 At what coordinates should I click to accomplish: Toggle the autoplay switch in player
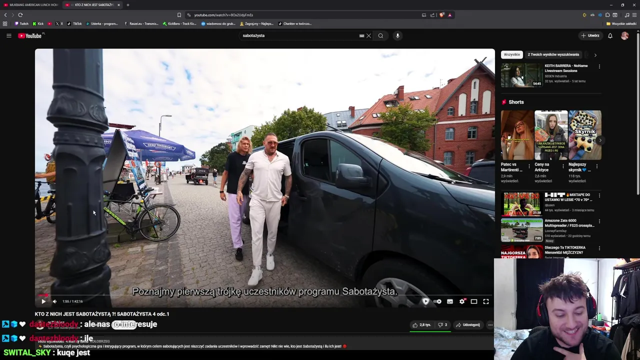[x=437, y=301]
